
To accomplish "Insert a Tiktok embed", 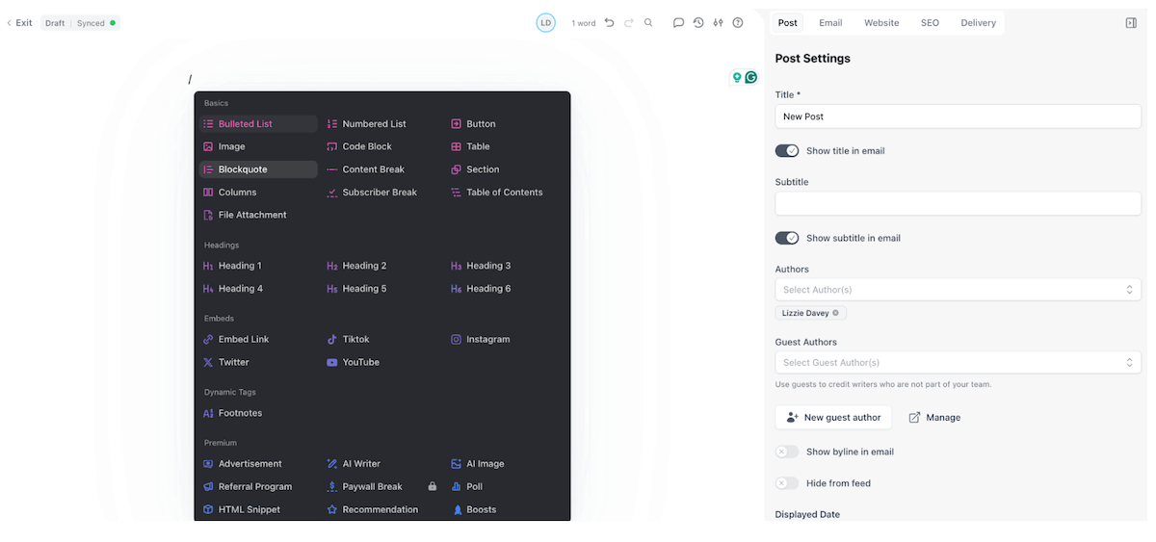I will [349, 340].
